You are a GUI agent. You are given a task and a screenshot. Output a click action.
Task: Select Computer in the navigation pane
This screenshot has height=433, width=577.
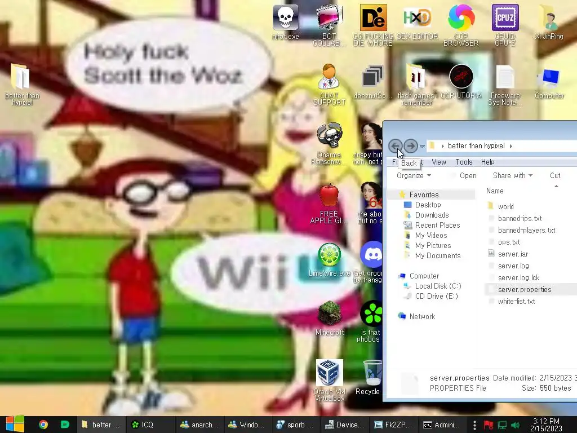(424, 276)
